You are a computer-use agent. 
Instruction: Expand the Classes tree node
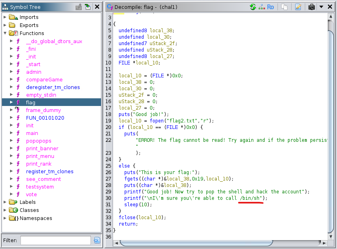(x=5, y=210)
